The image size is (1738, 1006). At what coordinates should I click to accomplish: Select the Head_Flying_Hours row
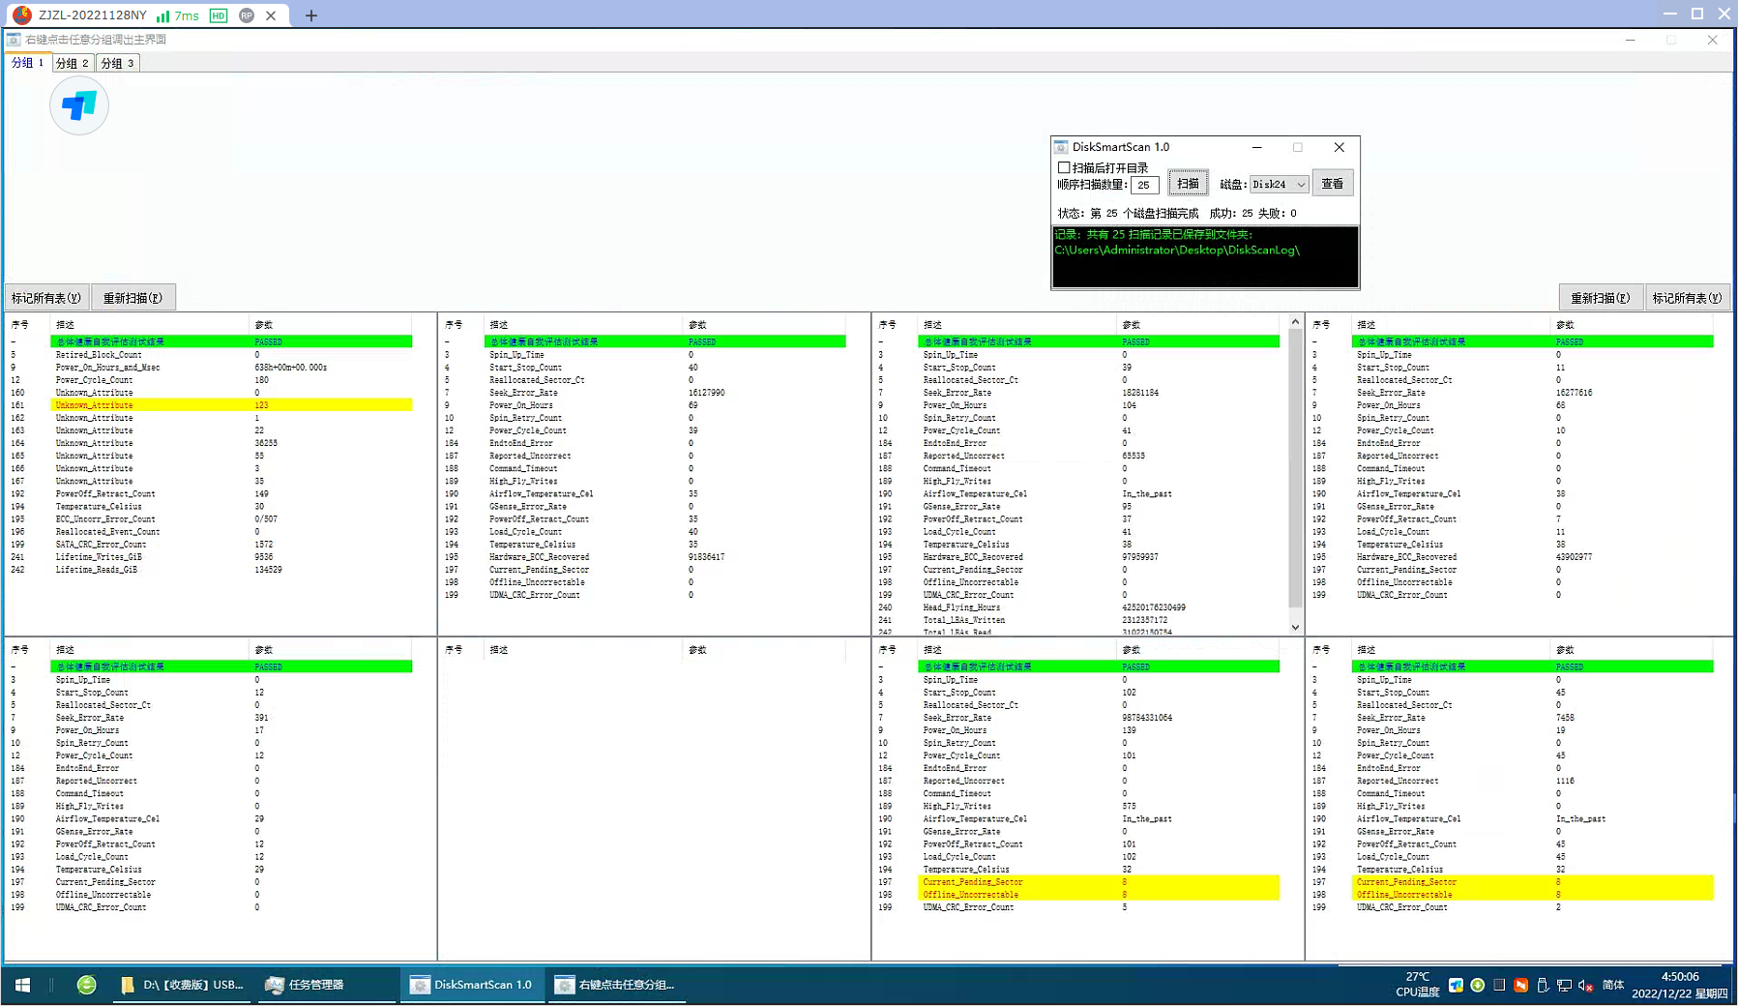tap(1078, 607)
